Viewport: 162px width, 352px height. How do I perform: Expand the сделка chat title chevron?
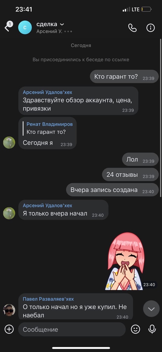(x=62, y=24)
